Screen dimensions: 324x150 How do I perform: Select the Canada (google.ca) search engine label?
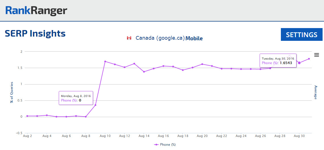tap(160, 38)
